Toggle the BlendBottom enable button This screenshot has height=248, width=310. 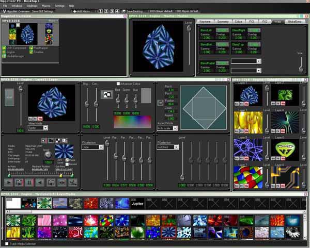click(x=222, y=44)
